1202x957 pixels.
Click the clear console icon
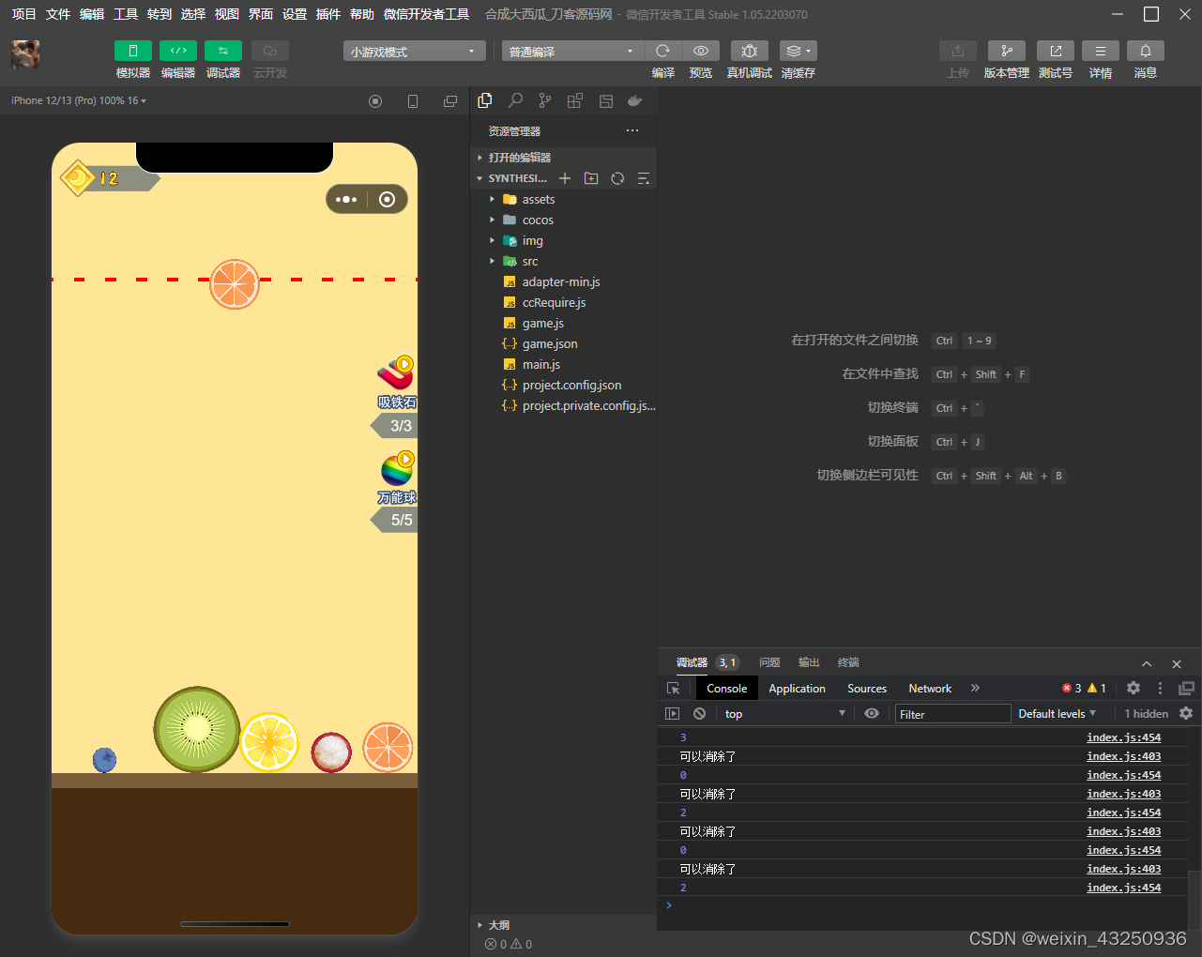click(x=699, y=714)
